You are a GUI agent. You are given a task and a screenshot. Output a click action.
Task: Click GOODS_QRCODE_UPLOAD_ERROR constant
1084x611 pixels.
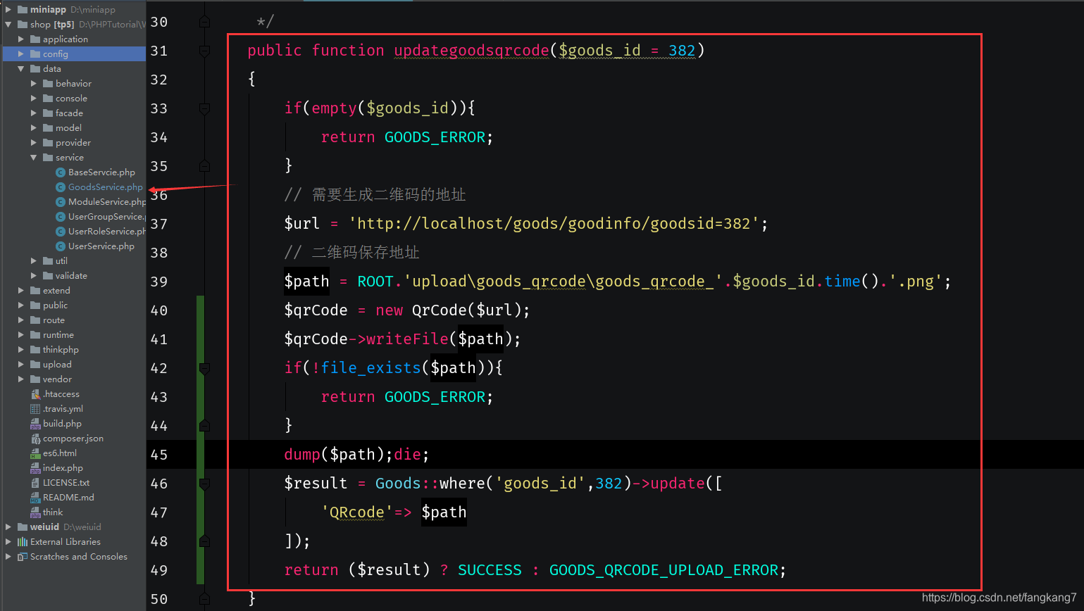(664, 570)
